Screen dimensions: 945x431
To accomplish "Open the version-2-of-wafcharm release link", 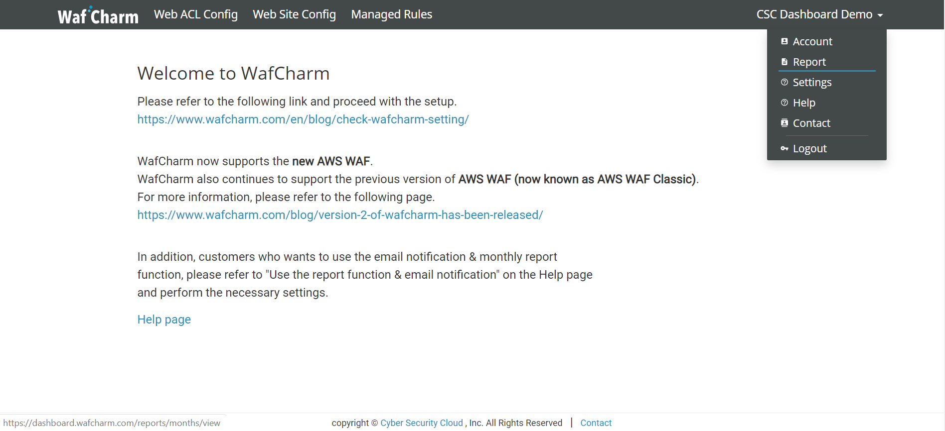I will pos(340,215).
